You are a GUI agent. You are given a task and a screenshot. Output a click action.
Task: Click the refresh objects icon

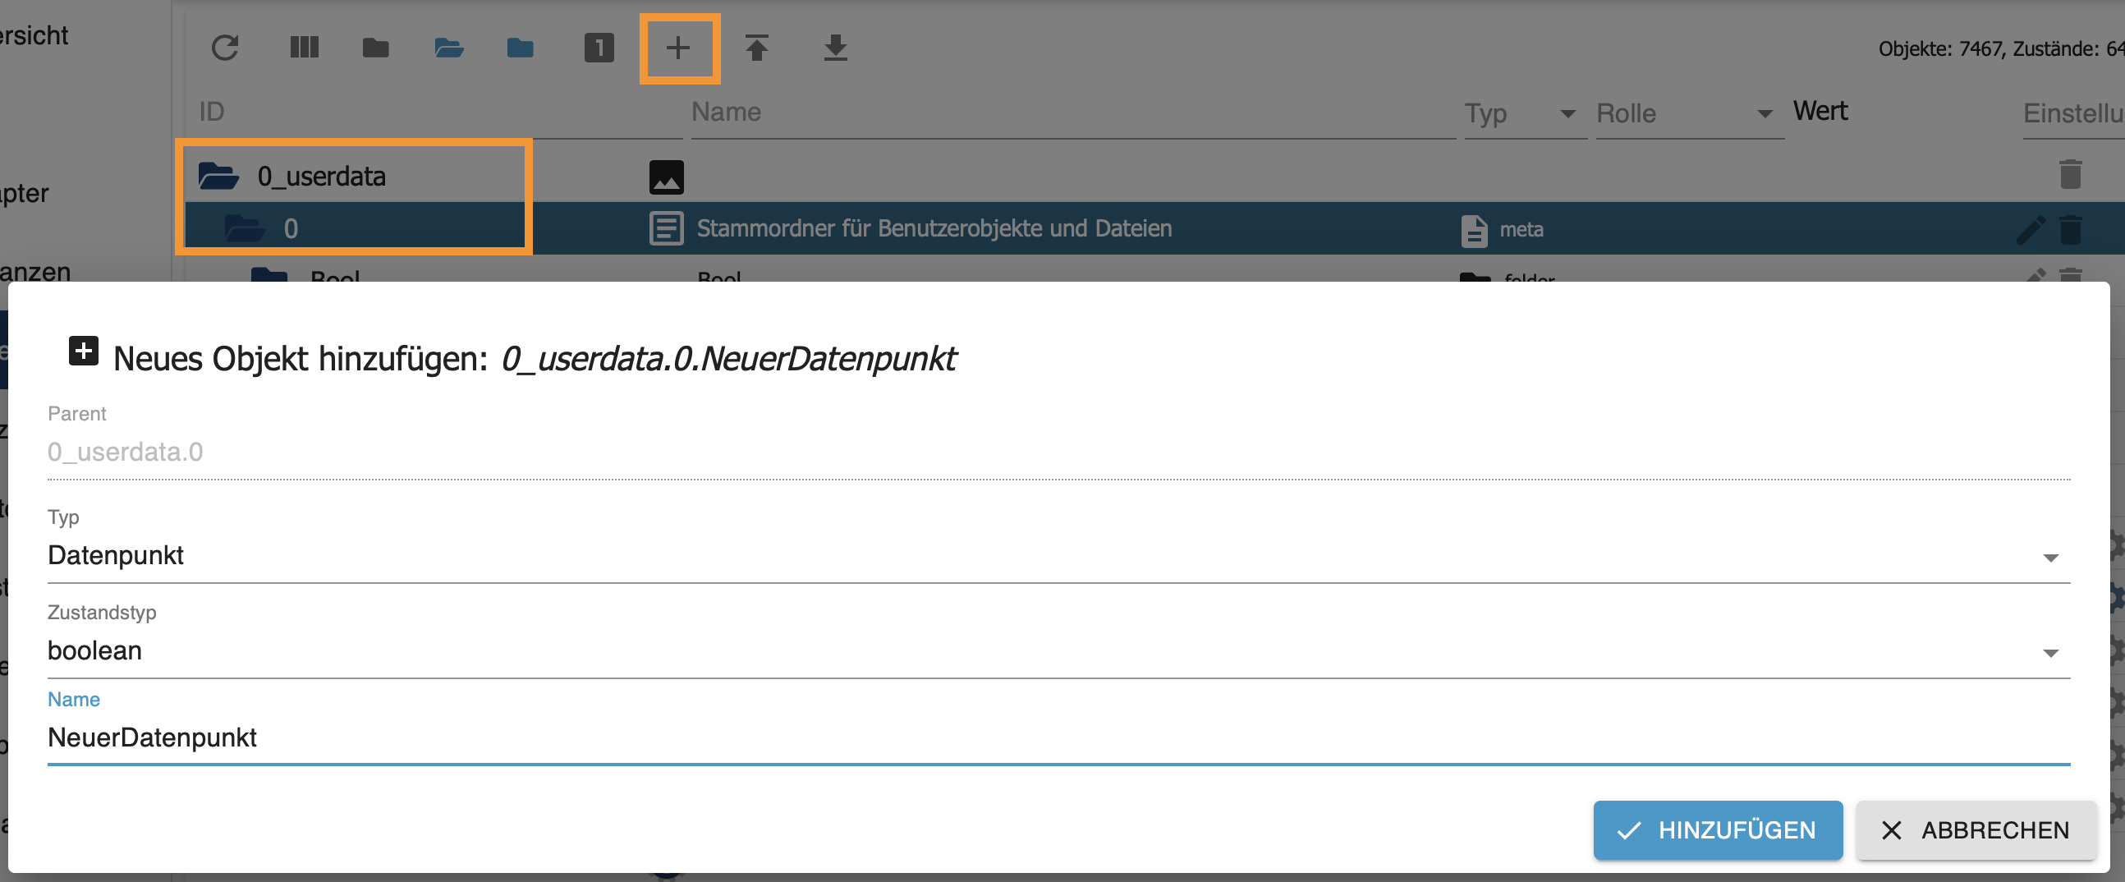coord(224,48)
